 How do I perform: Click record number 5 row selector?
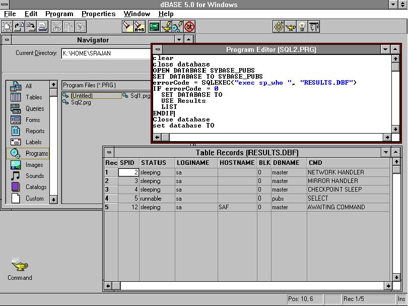coord(111,207)
